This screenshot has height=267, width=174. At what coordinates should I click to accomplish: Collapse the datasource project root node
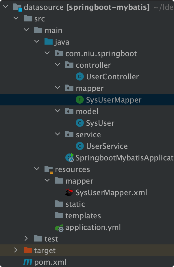click(x=5, y=7)
